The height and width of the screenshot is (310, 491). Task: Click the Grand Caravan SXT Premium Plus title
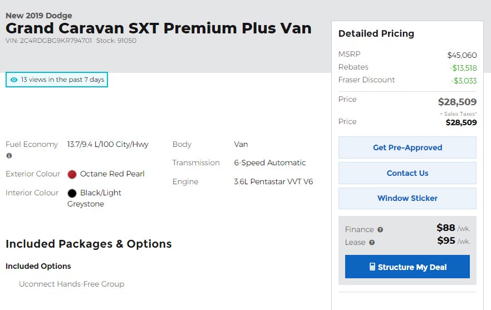pyautogui.click(x=159, y=28)
